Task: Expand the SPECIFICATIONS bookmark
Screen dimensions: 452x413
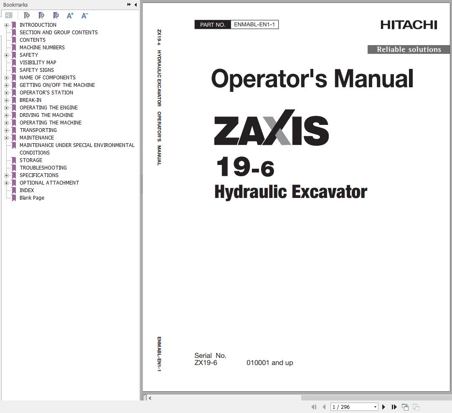Action: click(x=6, y=175)
